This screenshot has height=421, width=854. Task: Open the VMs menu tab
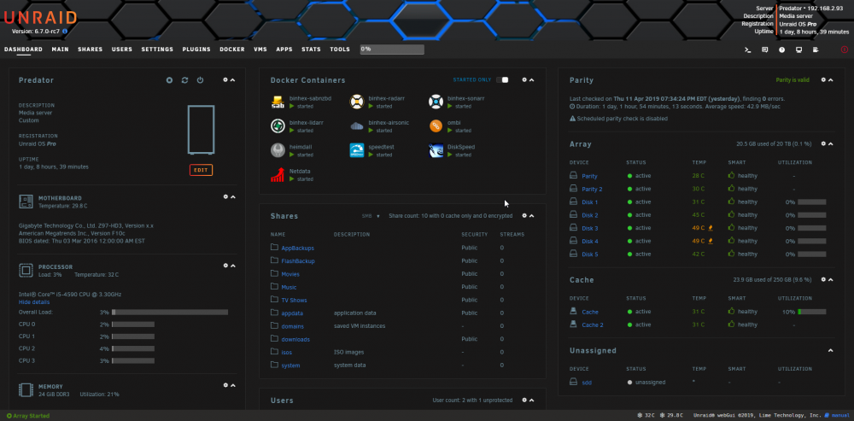[260, 49]
